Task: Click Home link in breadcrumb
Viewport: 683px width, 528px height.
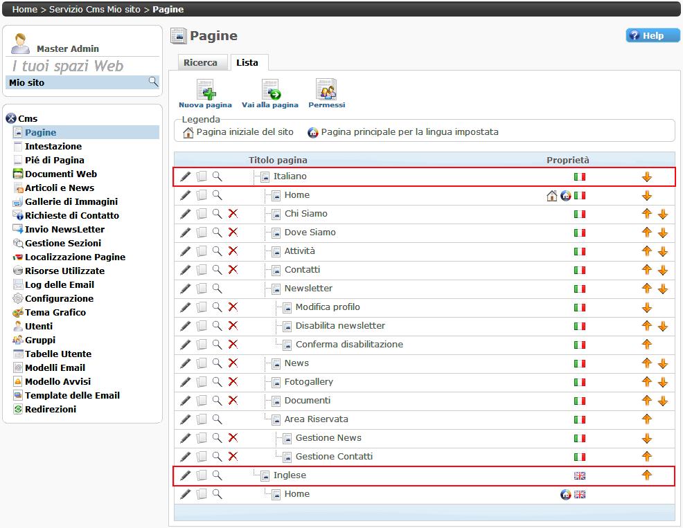Action: click(25, 10)
